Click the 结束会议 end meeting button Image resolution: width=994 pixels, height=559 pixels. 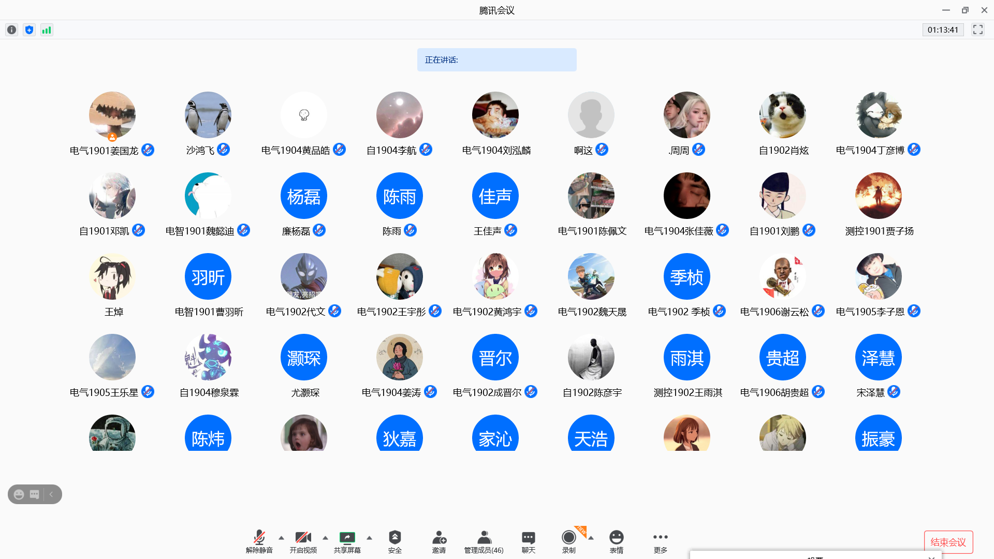click(948, 542)
